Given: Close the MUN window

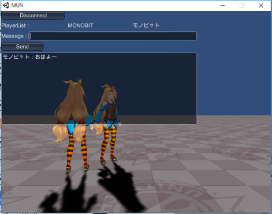Looking at the screenshot, I should tap(261, 5).
